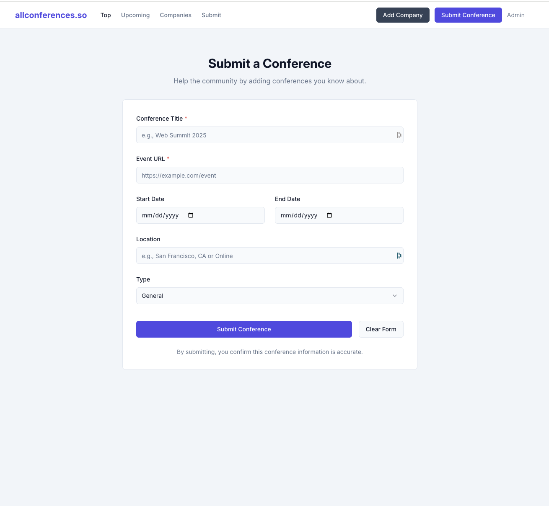Image resolution: width=549 pixels, height=506 pixels.
Task: Expand the Type dropdown chevron
Action: click(394, 296)
